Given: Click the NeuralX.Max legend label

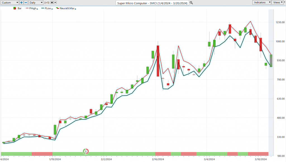Looking at the screenshot, I should [x=67, y=8].
